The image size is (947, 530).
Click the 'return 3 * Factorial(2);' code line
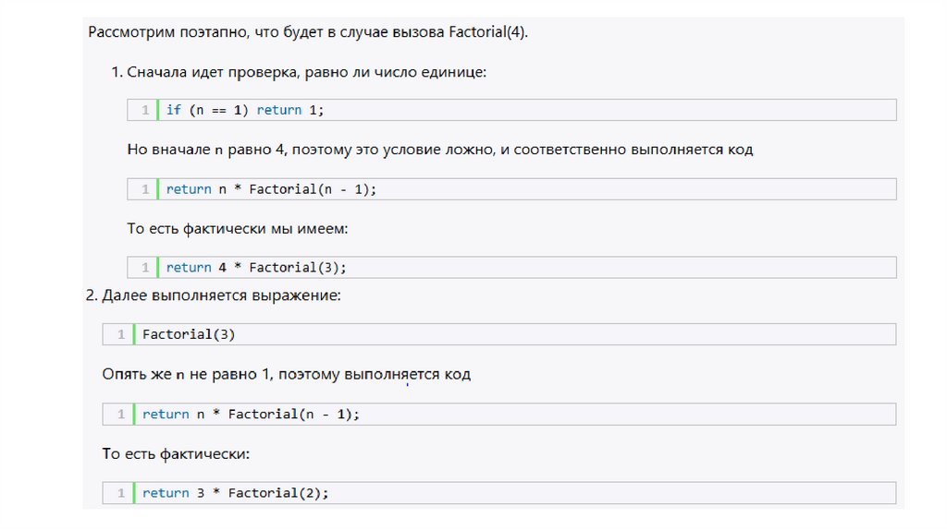235,493
